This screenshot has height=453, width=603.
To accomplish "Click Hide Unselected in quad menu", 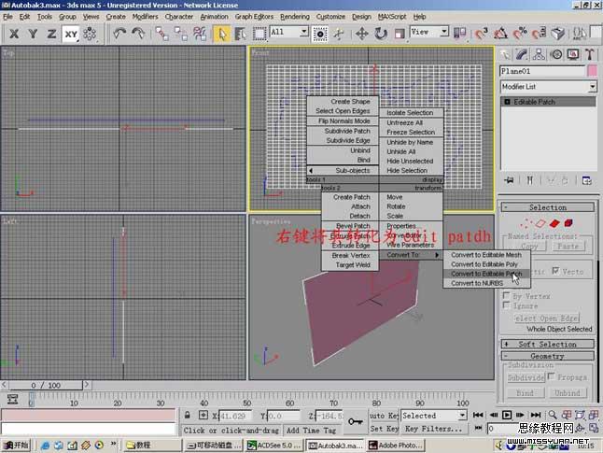I will coord(410,161).
